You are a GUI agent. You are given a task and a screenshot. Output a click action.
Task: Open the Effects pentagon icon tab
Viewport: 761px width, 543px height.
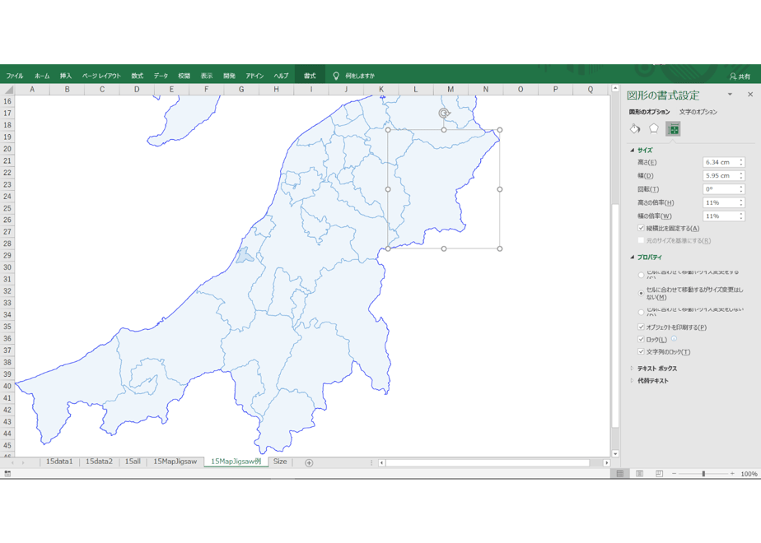pos(654,129)
